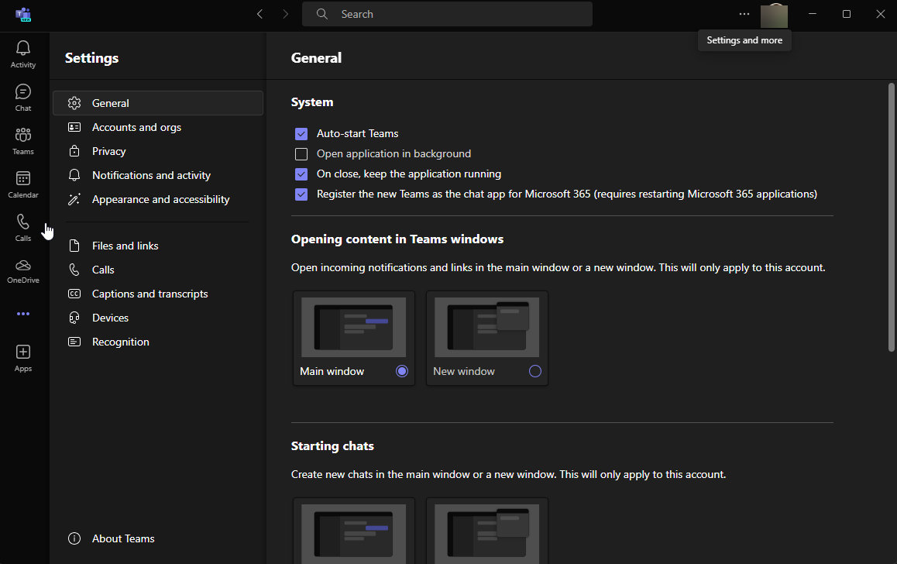
Task: Open Calls in the left app rail
Action: pyautogui.click(x=23, y=228)
